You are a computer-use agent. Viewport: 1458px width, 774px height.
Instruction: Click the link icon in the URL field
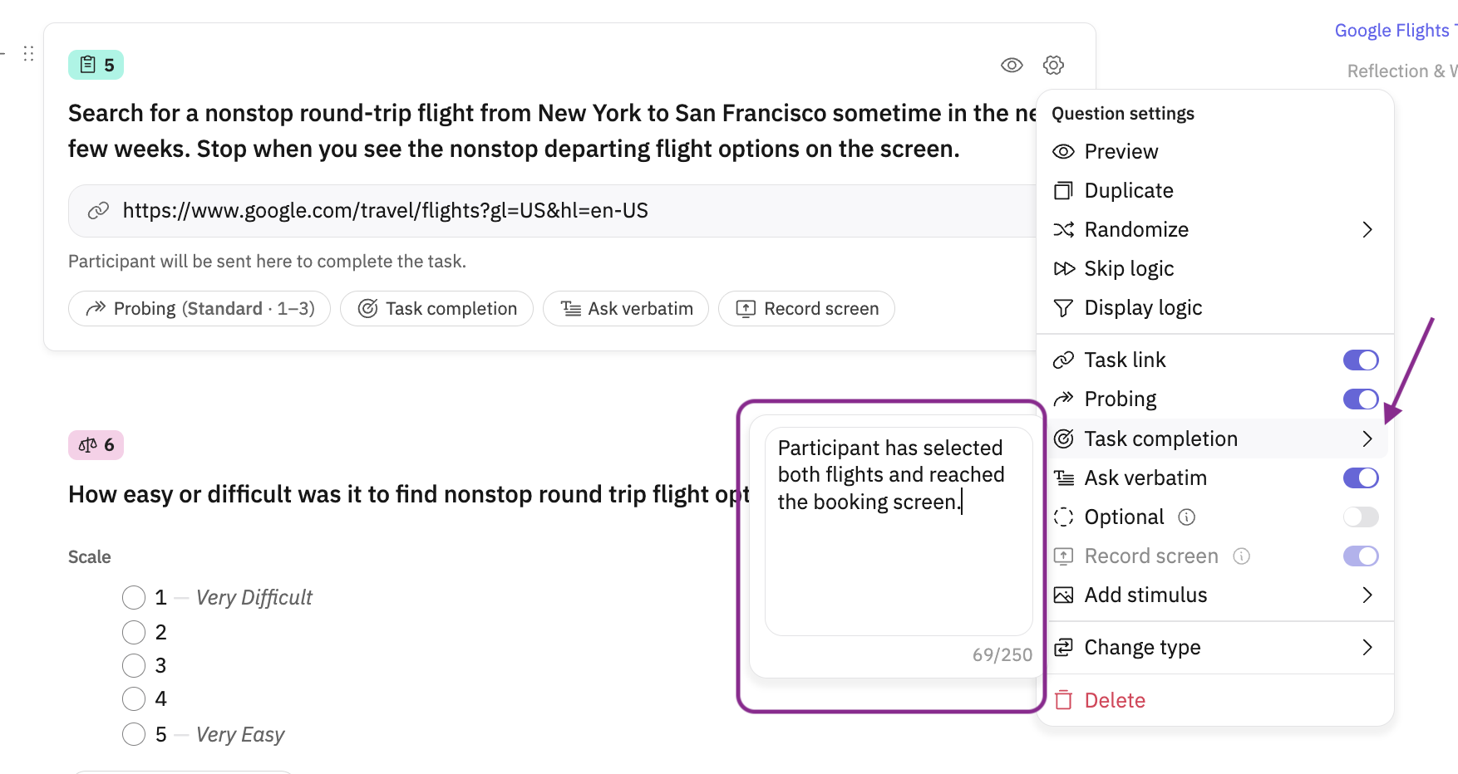pyautogui.click(x=98, y=211)
